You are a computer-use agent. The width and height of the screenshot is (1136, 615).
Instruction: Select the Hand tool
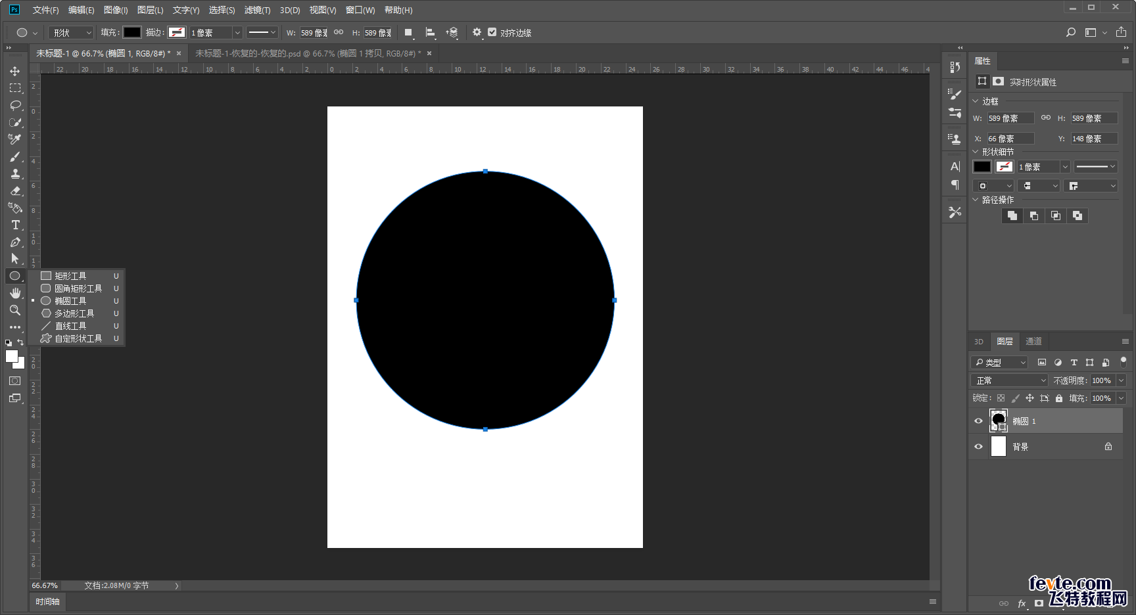[x=14, y=293]
